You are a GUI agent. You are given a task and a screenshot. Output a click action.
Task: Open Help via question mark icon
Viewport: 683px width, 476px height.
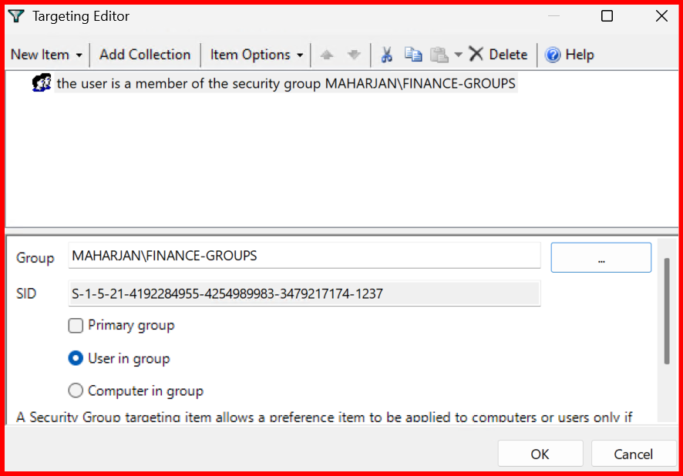(553, 55)
